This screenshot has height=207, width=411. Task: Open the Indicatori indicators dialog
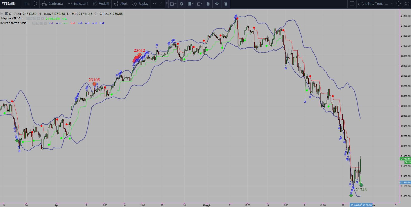(78, 4)
